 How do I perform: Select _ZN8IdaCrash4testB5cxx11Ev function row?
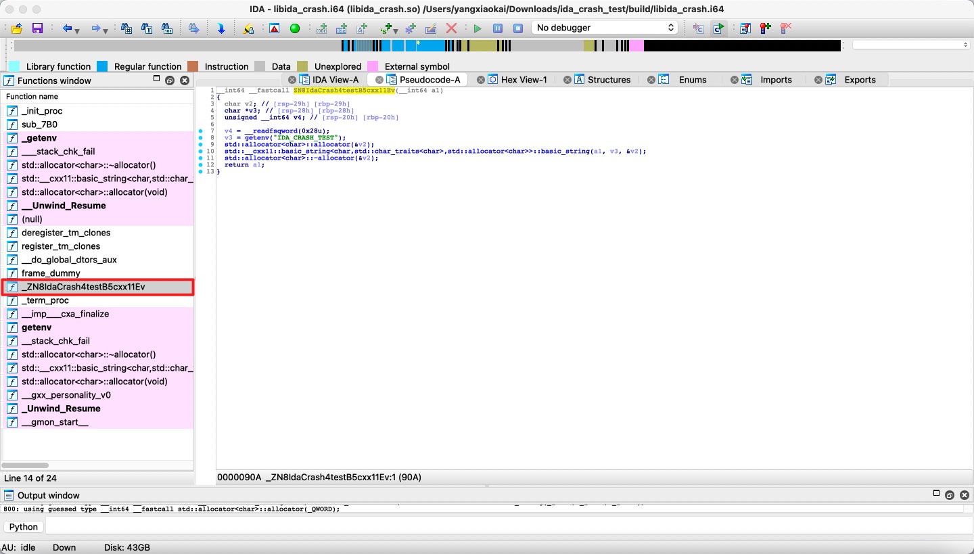coord(98,287)
